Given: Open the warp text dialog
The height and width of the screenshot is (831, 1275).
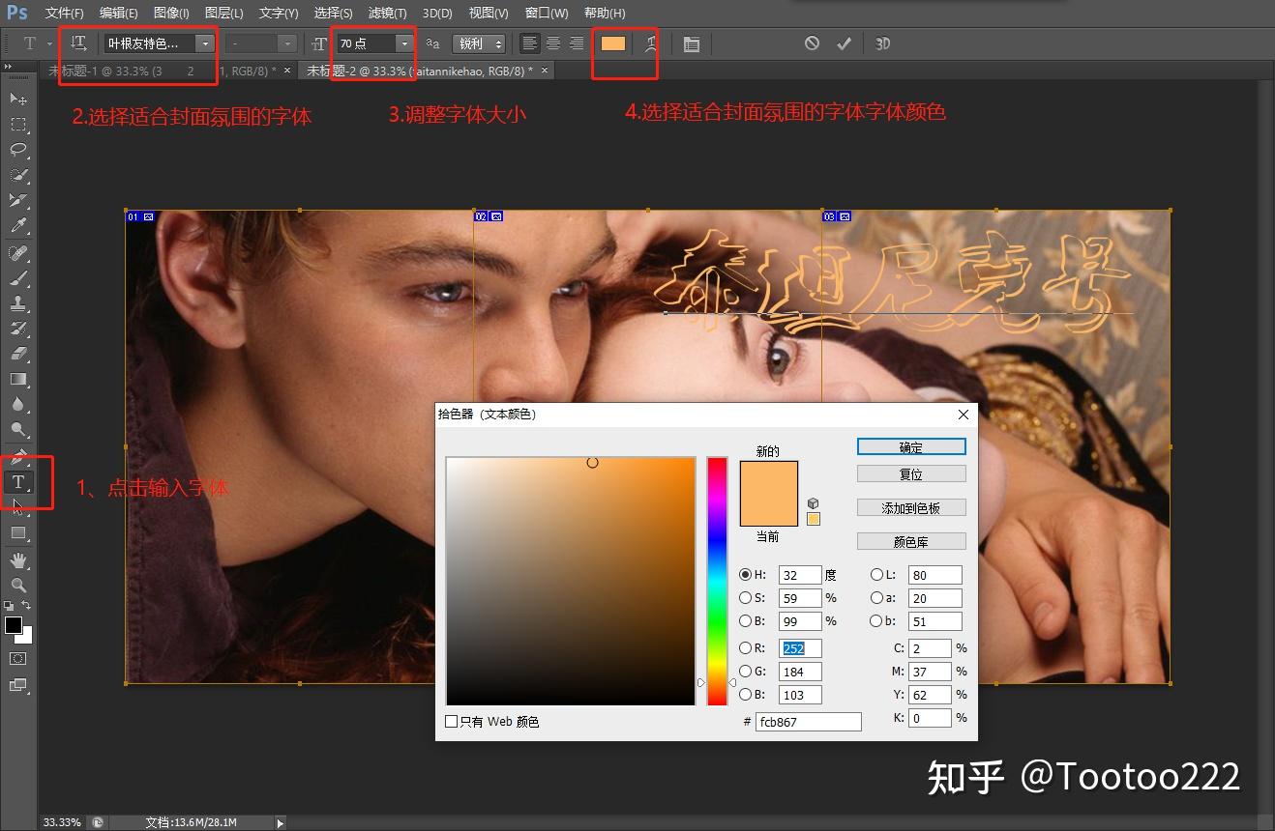Looking at the screenshot, I should pyautogui.click(x=652, y=43).
